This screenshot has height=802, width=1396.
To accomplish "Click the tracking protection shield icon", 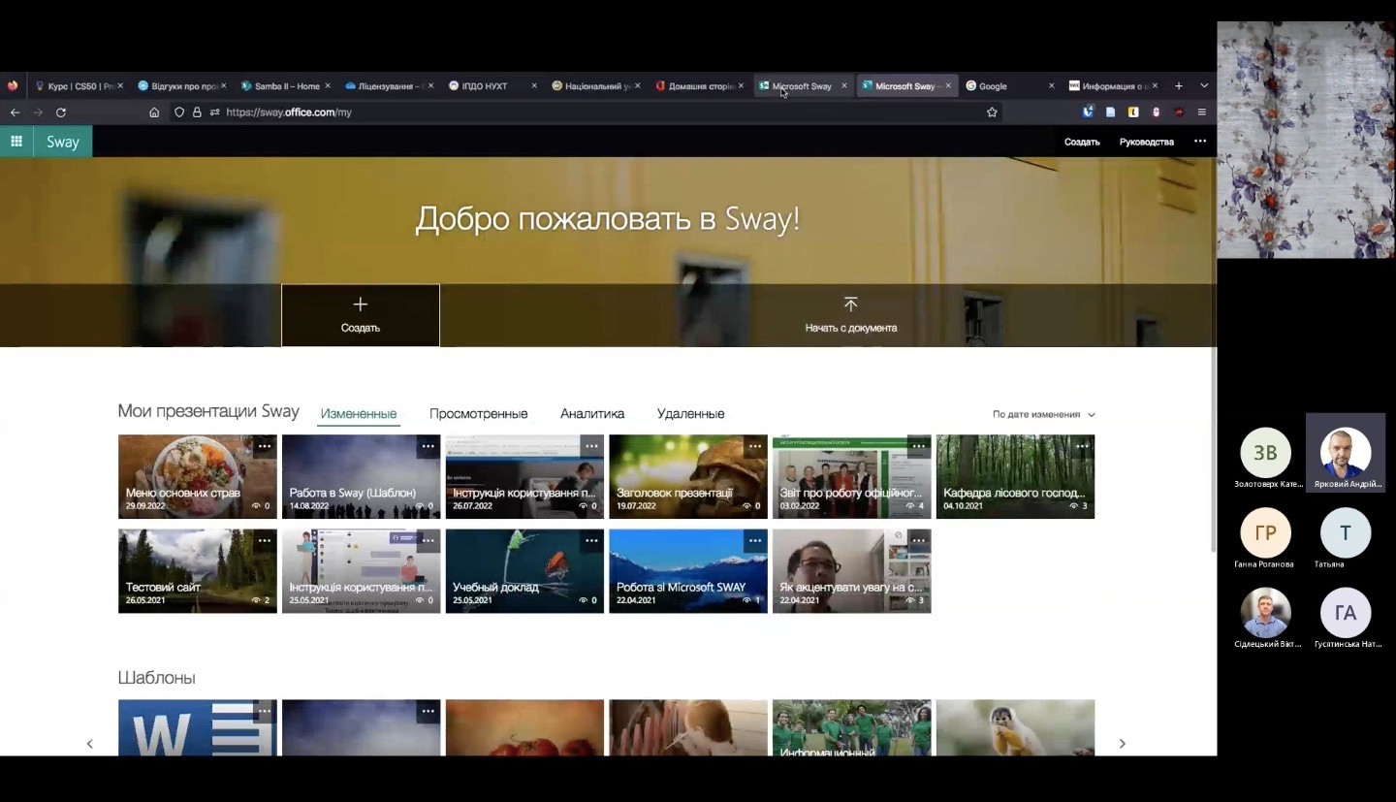I will tap(179, 112).
